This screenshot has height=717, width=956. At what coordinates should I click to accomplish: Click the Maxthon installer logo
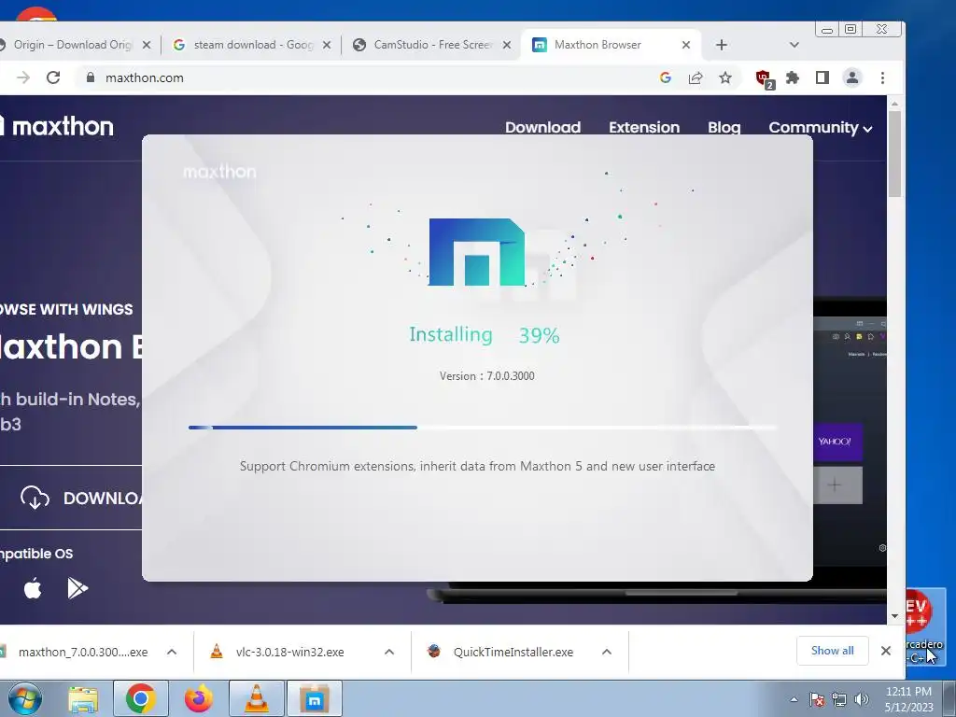(x=477, y=251)
